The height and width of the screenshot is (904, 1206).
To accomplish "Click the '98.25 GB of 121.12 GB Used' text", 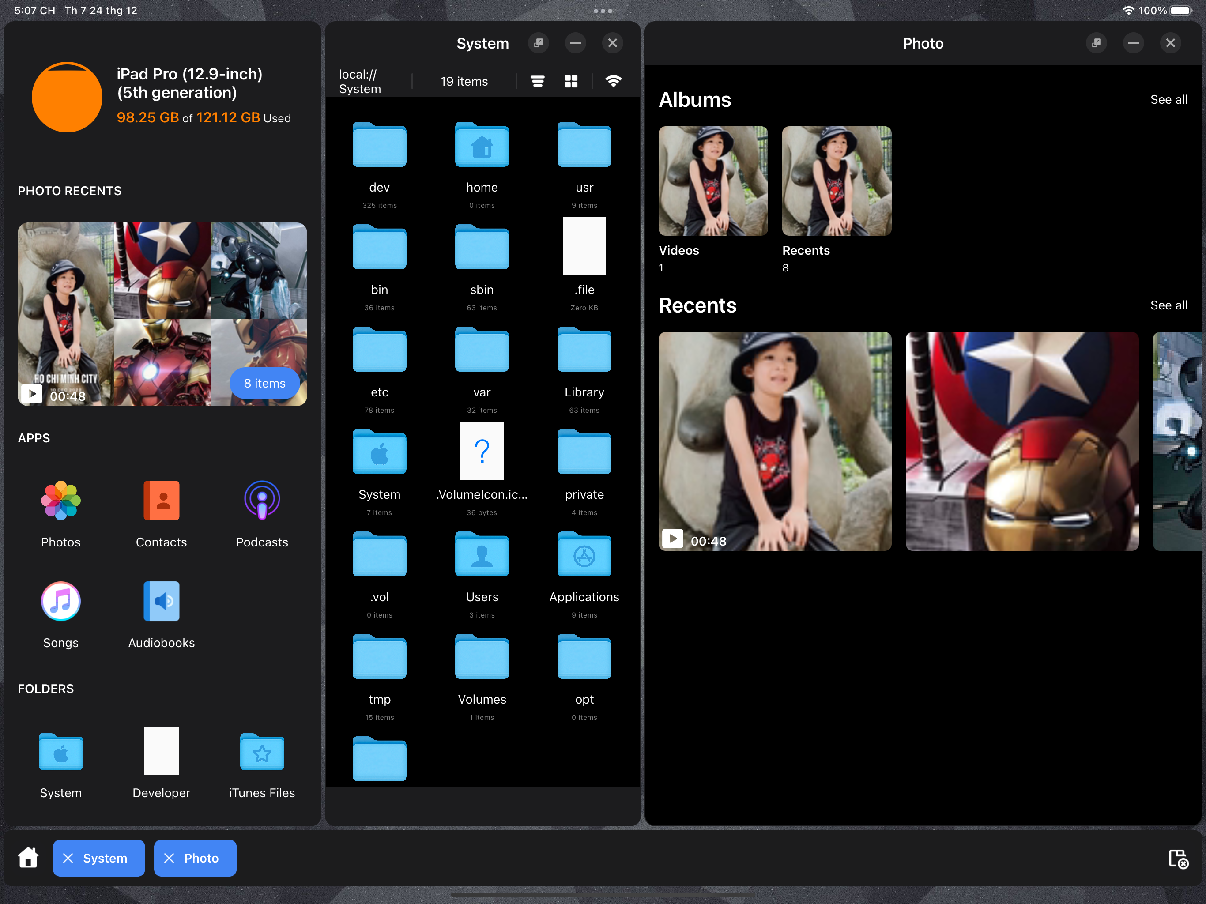I will tap(204, 118).
